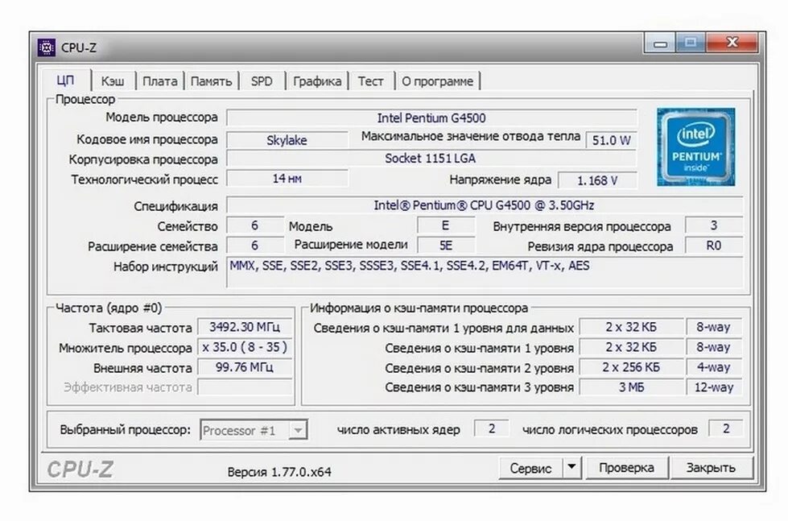Expand the Сервис button dropdown arrow
Image resolution: width=788 pixels, height=521 pixels.
pyautogui.click(x=571, y=468)
